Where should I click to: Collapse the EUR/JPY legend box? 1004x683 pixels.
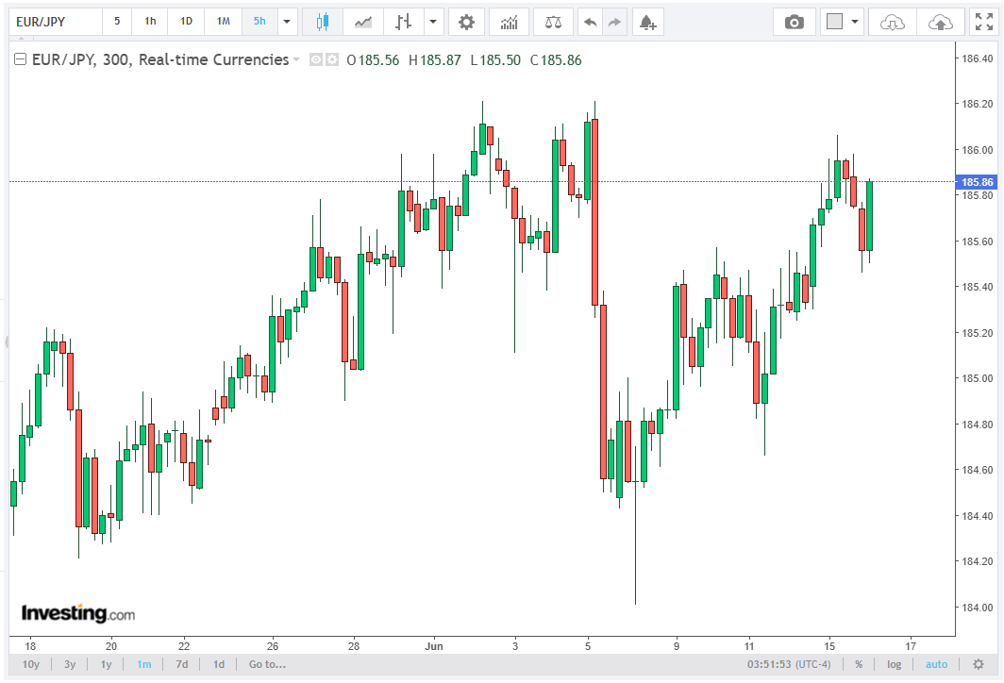click(x=21, y=59)
